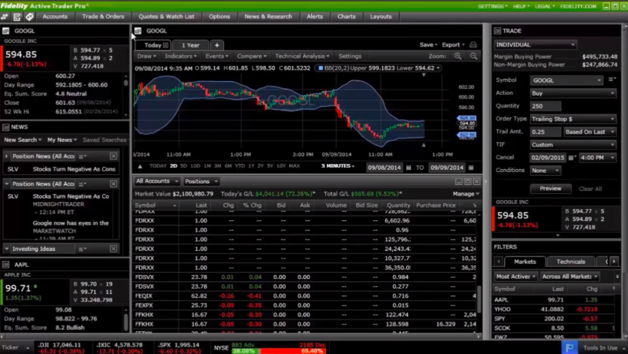The height and width of the screenshot is (354, 628).
Task: Select YTD chart timeframe
Action: click(240, 166)
